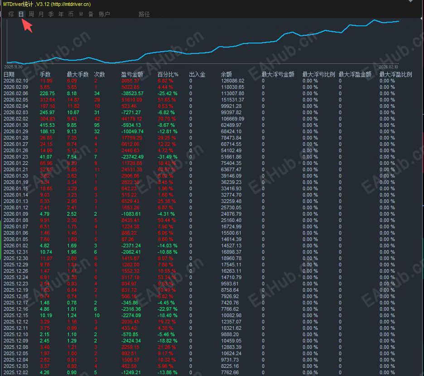This screenshot has height=376, width=424.
Task: Click balance cell 63677.47
Action: (231, 169)
